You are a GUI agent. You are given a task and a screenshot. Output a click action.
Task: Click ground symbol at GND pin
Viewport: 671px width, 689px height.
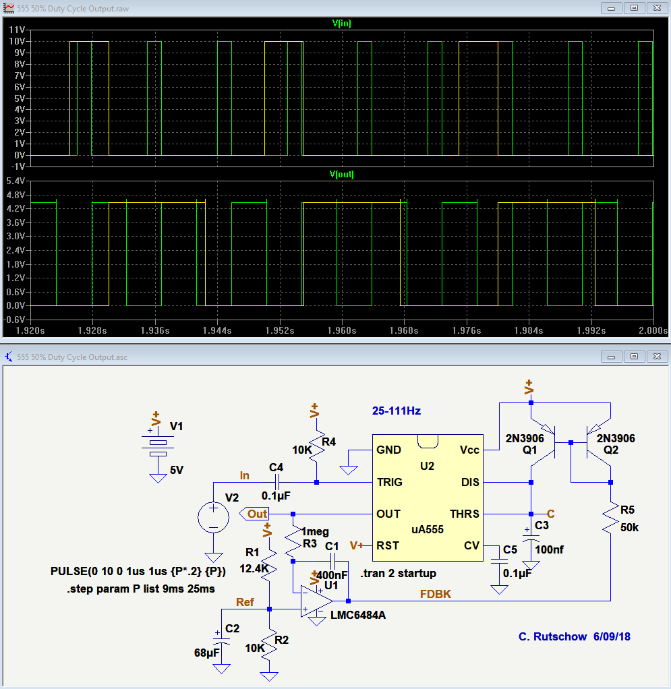[349, 470]
